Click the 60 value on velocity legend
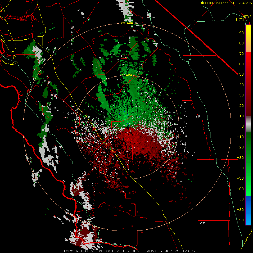This screenshot has width=253, height=253. tap(241, 64)
